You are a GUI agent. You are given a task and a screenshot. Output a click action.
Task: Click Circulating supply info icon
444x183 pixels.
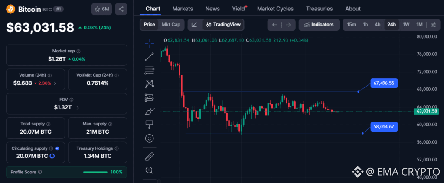click(51, 148)
